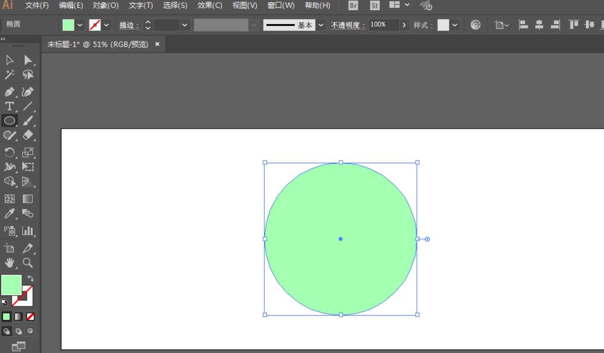Viewport: 604px width, 353px height.
Task: Open the stroke weight dropdown
Action: click(185, 25)
